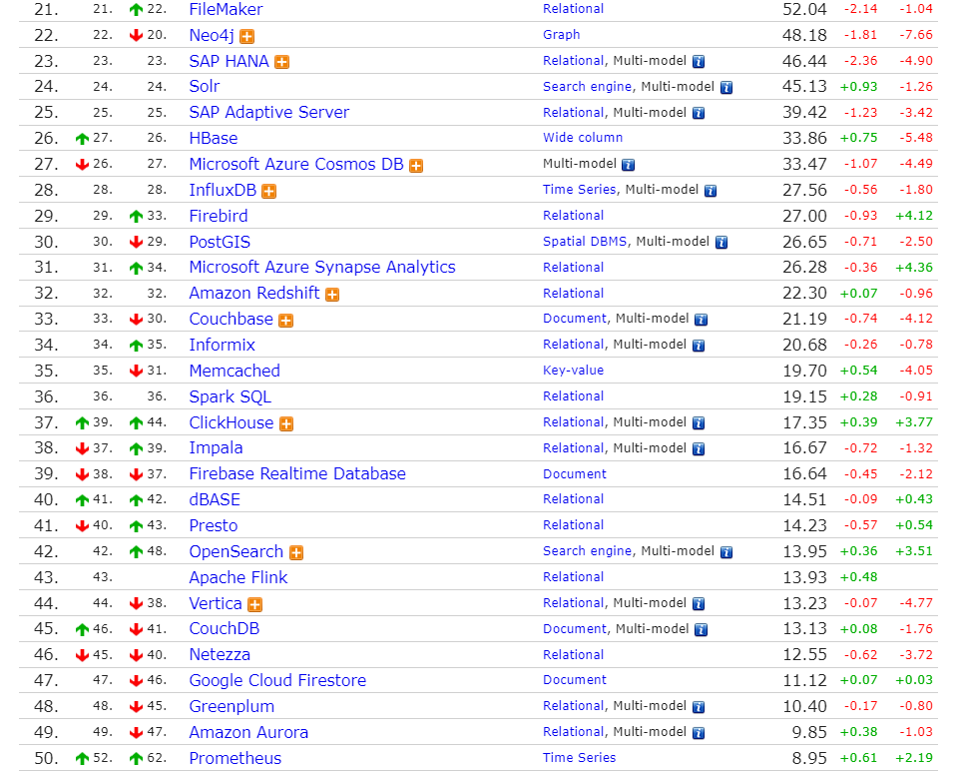Click the multi-model info icon for Couchbase

[x=702, y=320]
